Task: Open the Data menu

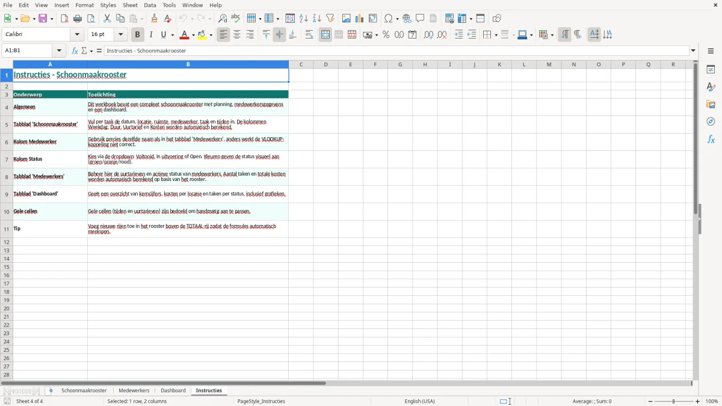Action: click(150, 5)
